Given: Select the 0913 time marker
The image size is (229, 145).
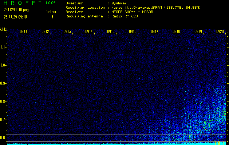Looking at the screenshot, I should tap(67, 32).
